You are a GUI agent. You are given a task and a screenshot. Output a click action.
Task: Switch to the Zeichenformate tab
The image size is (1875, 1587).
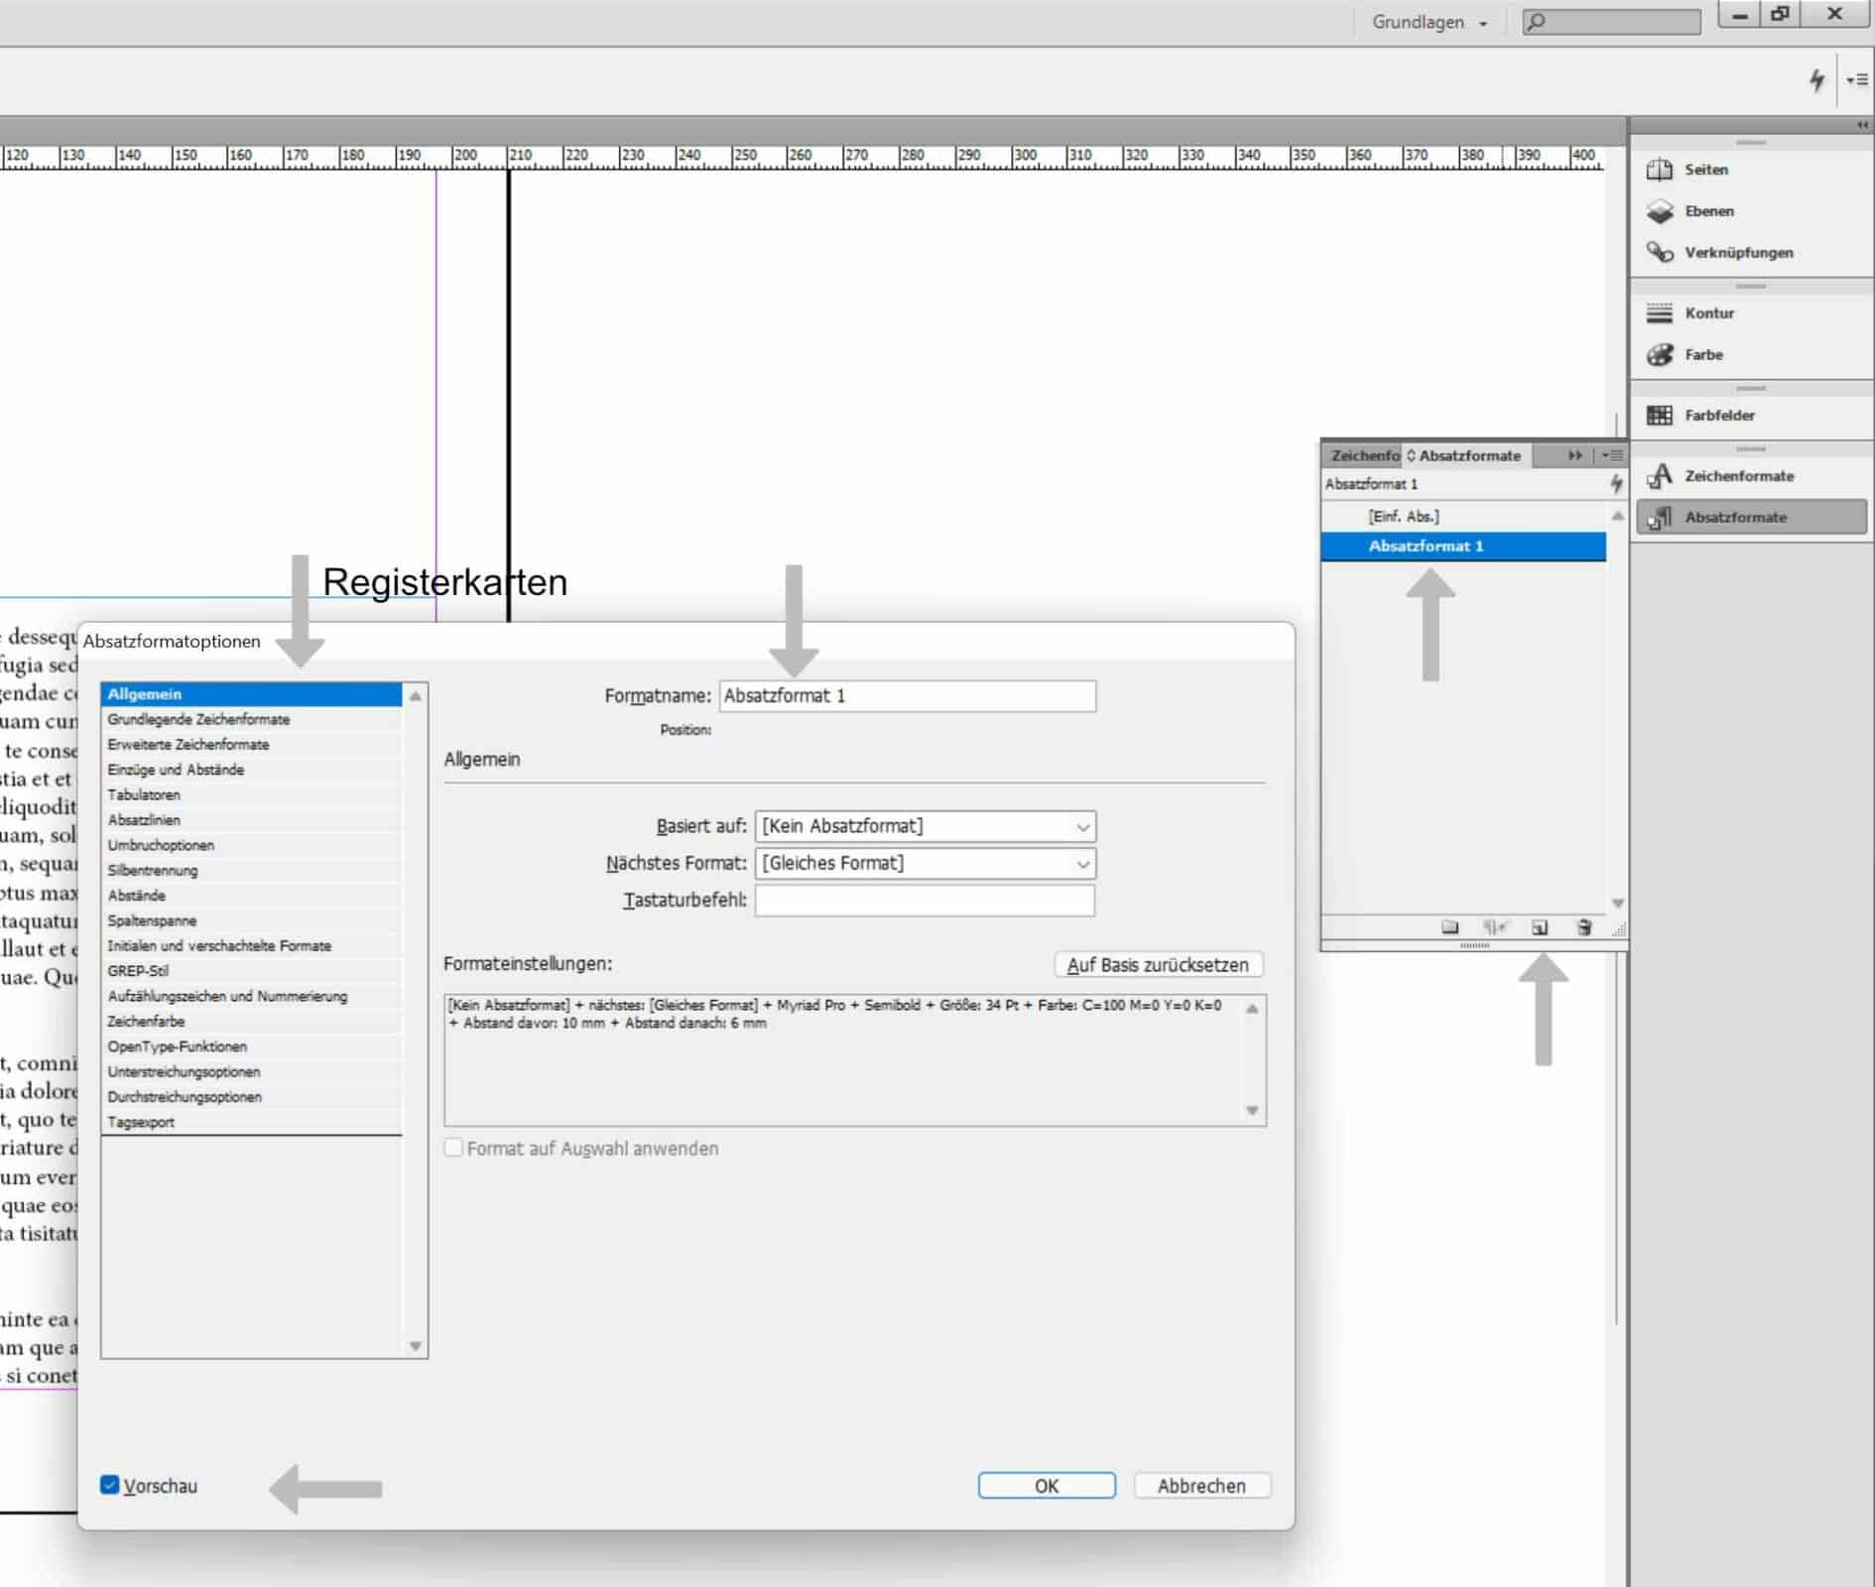[1363, 455]
